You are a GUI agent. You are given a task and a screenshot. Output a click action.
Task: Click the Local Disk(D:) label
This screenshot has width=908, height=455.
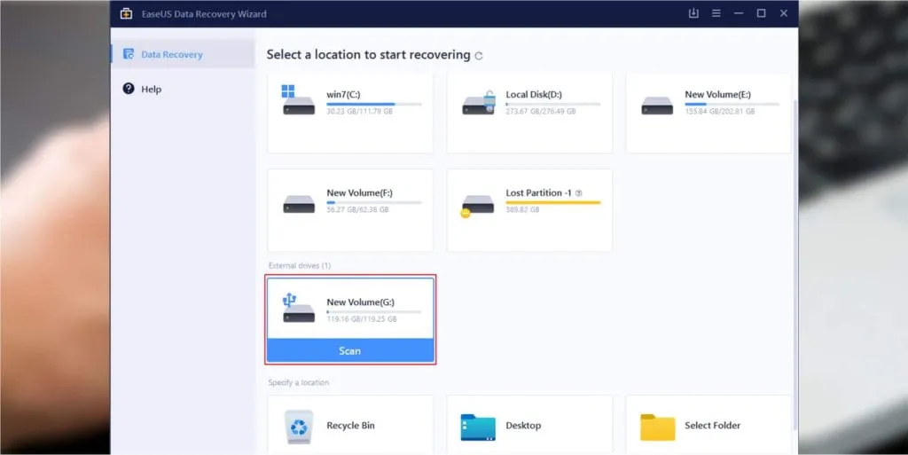[x=533, y=94]
